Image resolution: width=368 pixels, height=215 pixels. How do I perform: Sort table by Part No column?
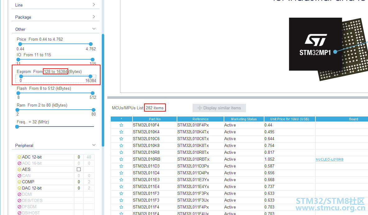pos(155,119)
